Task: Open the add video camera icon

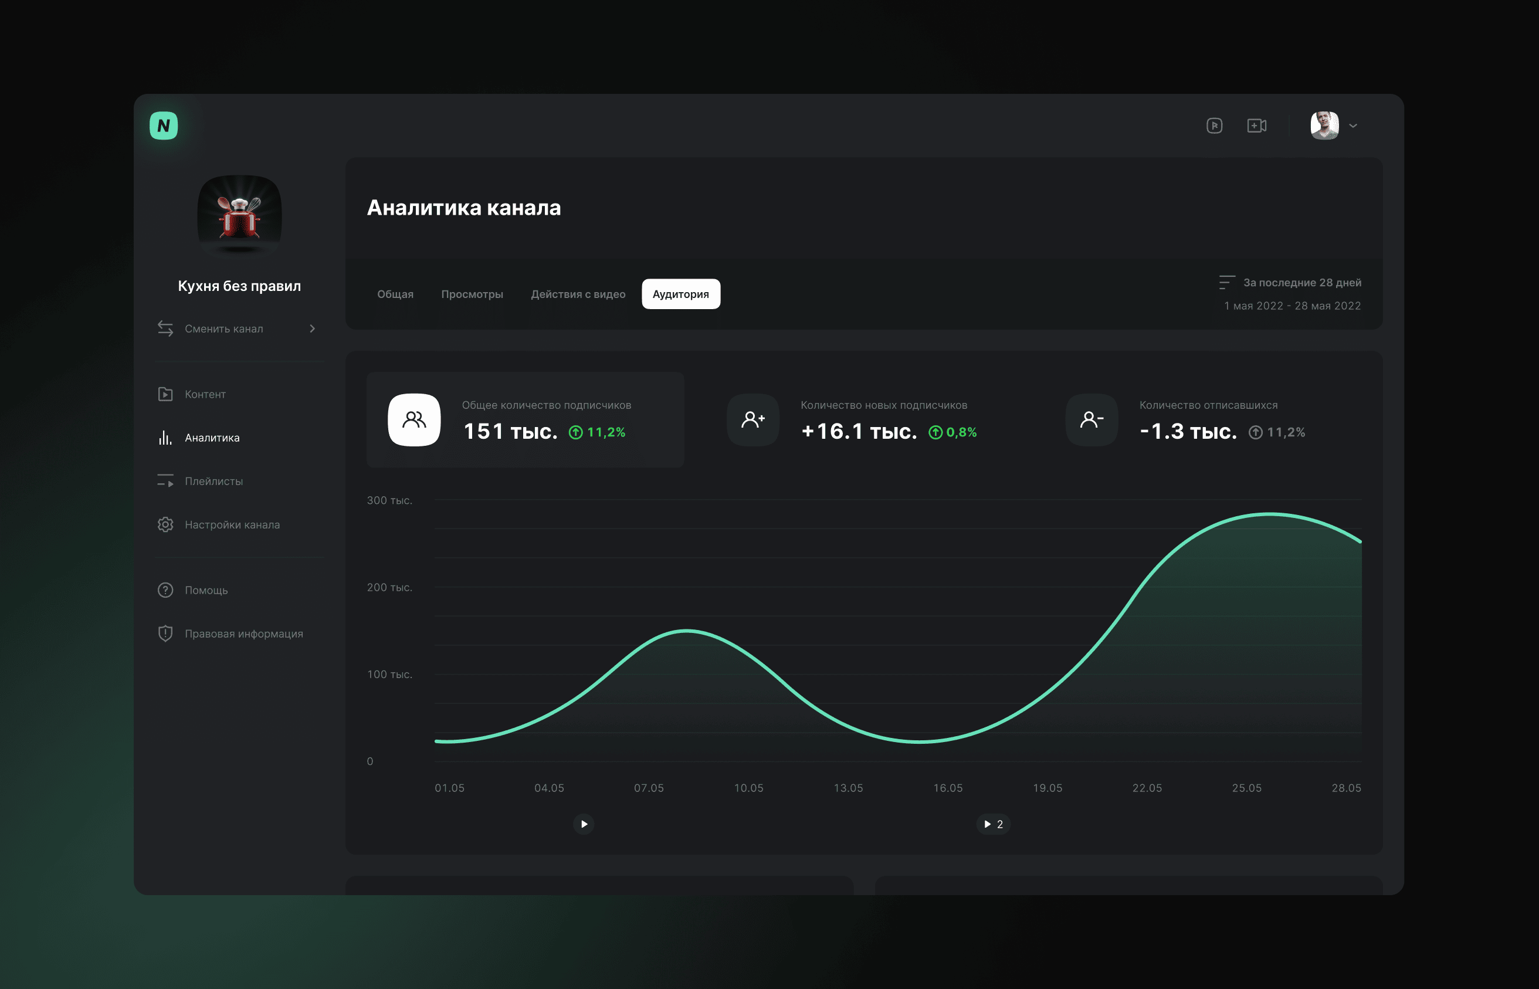Action: pyautogui.click(x=1256, y=126)
